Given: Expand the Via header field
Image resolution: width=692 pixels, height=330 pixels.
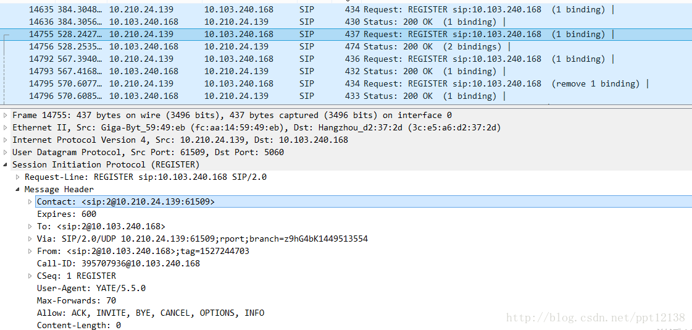Looking at the screenshot, I should pyautogui.click(x=30, y=239).
